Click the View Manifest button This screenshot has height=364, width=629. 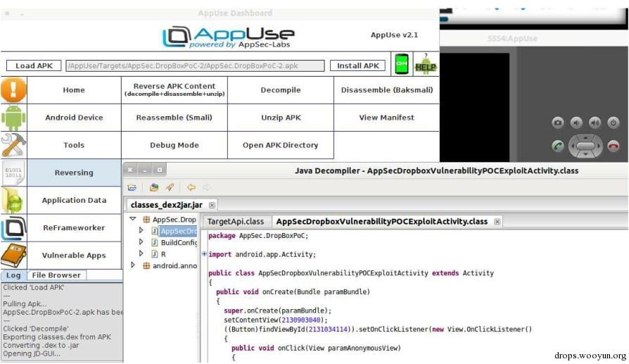(386, 118)
